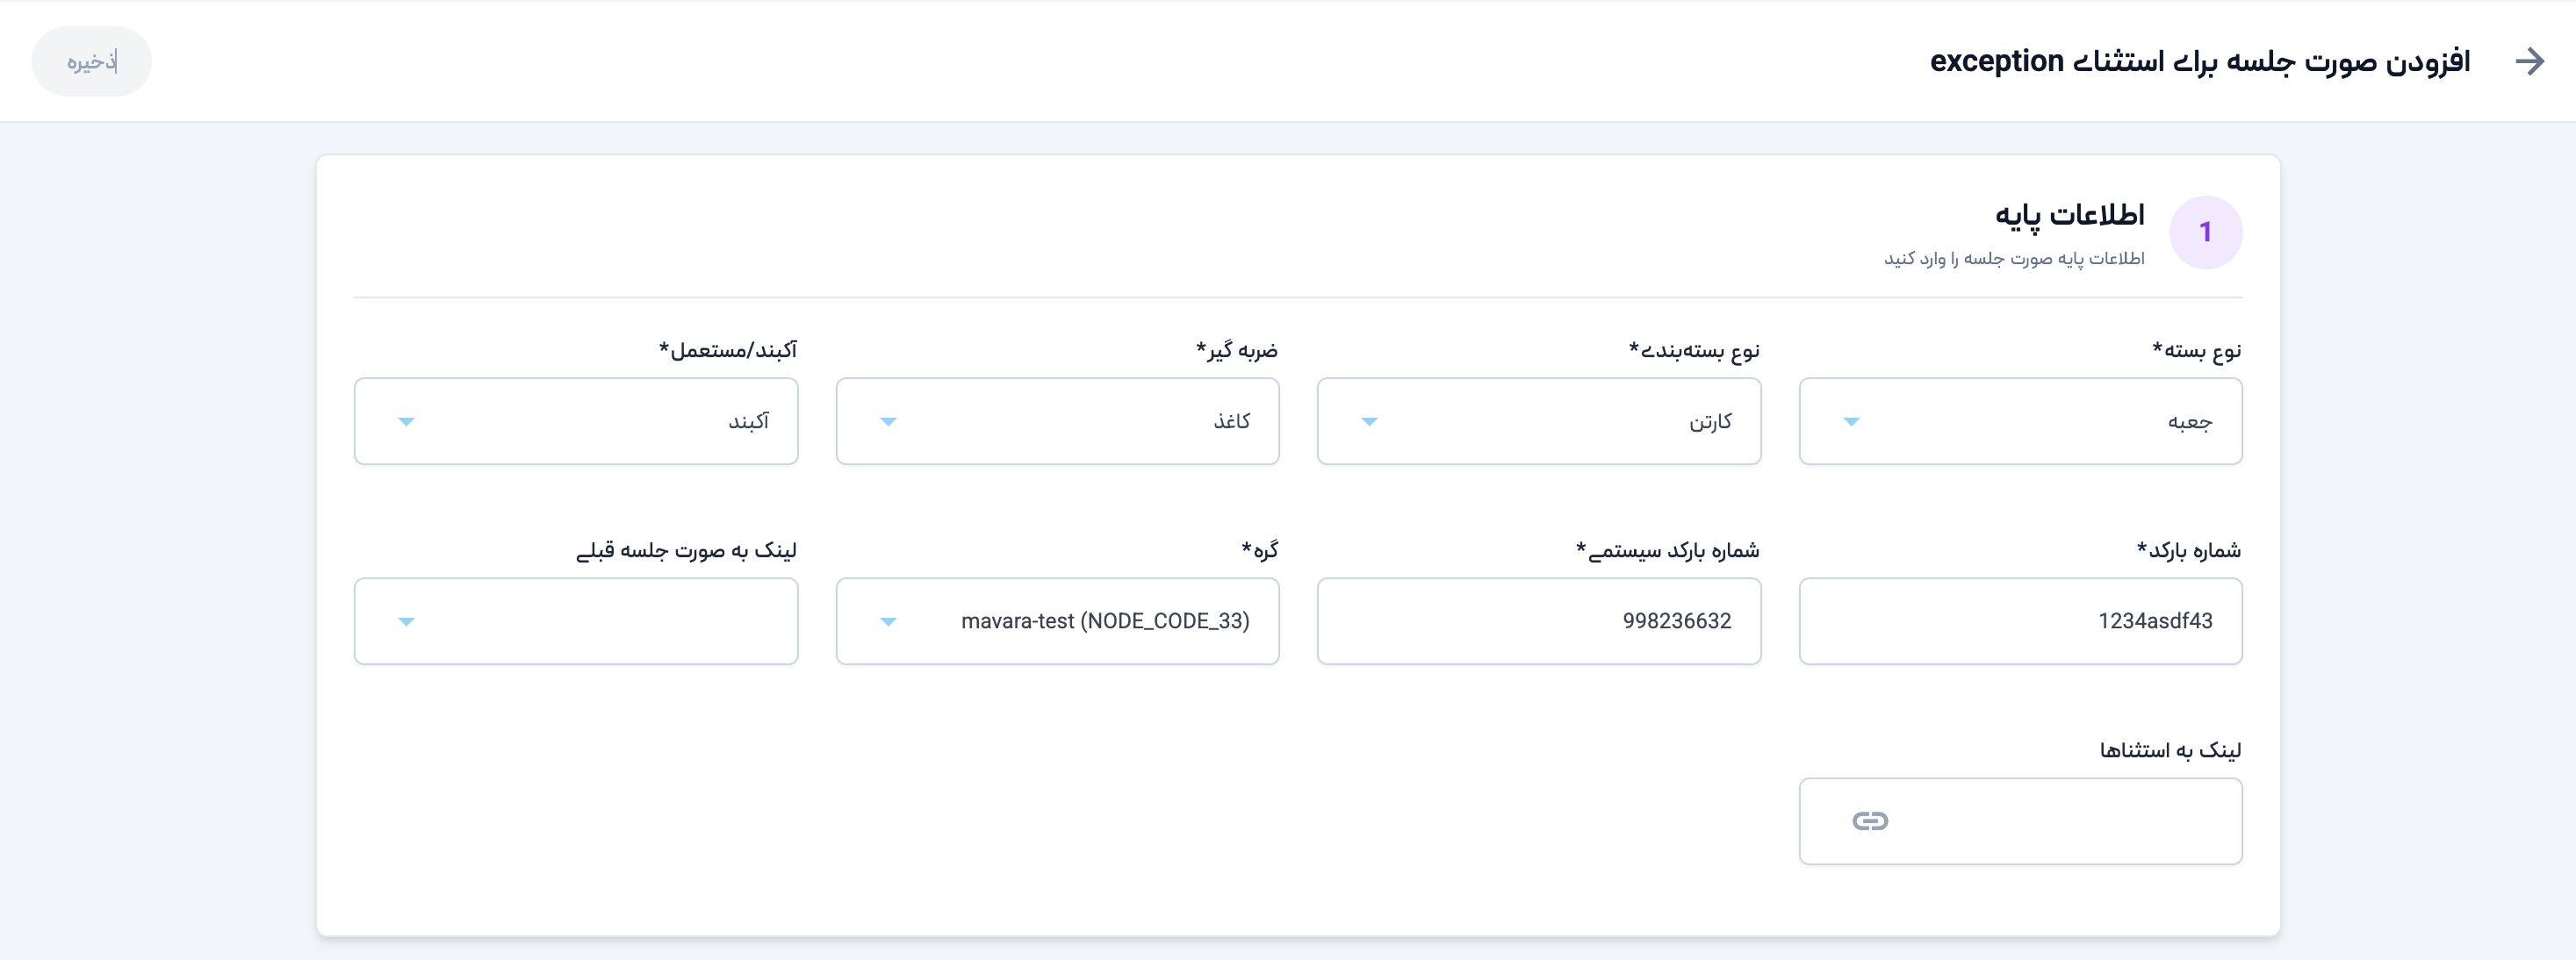Viewport: 2576px width, 960px height.
Task: Click the لینک به استثناها input field
Action: (2050, 821)
